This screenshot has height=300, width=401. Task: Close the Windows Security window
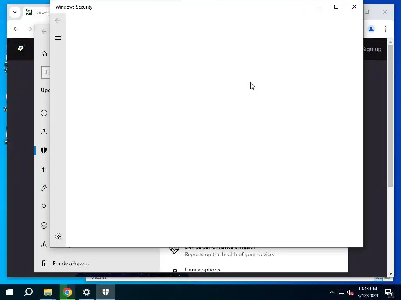(x=354, y=7)
